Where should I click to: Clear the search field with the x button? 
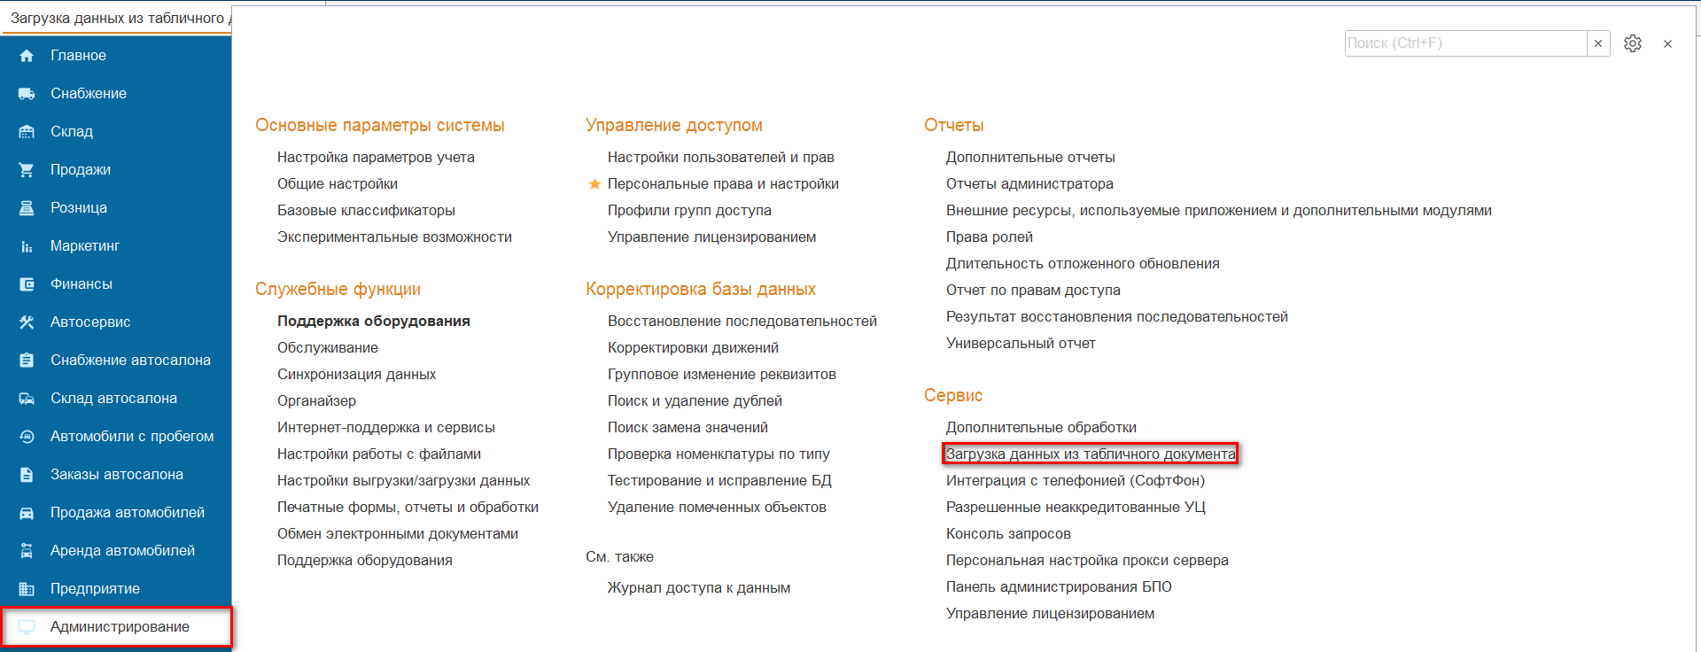pyautogui.click(x=1598, y=43)
